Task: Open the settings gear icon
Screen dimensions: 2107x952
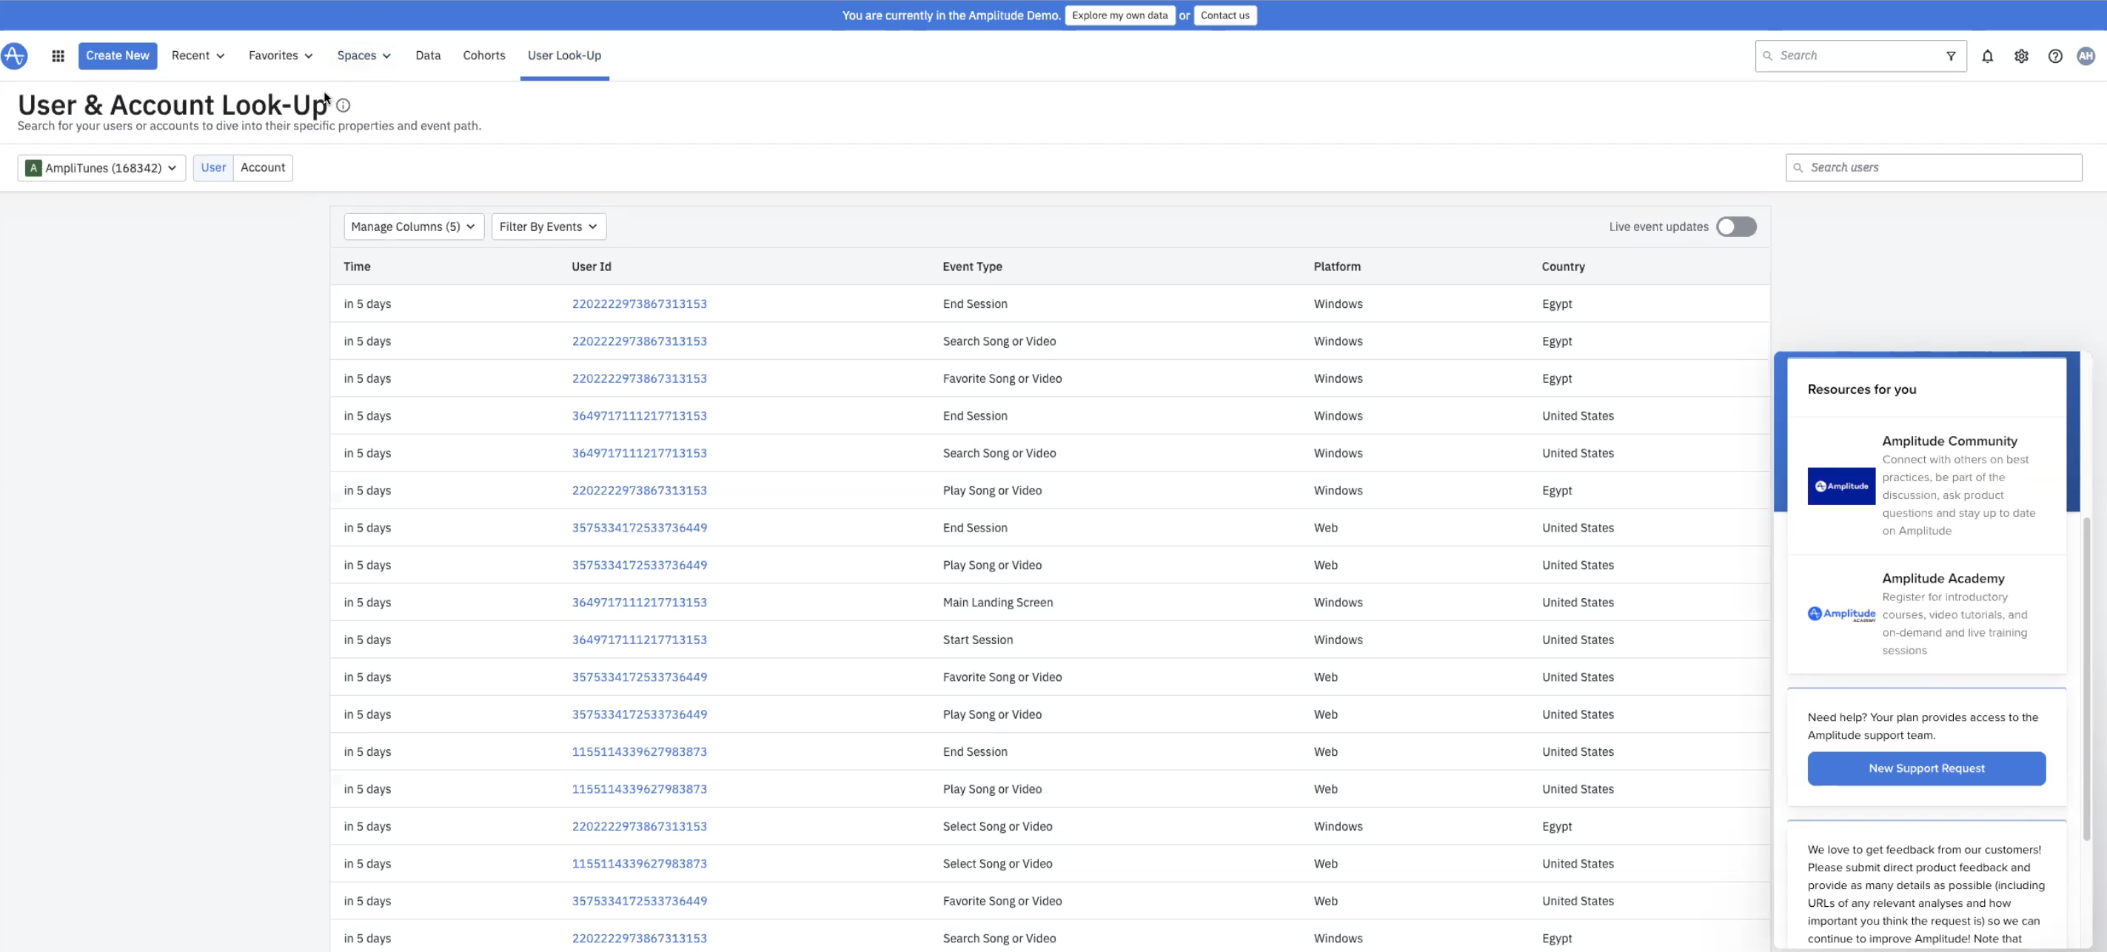Action: tap(2021, 56)
